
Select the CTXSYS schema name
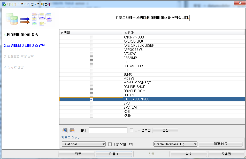tap(130, 54)
